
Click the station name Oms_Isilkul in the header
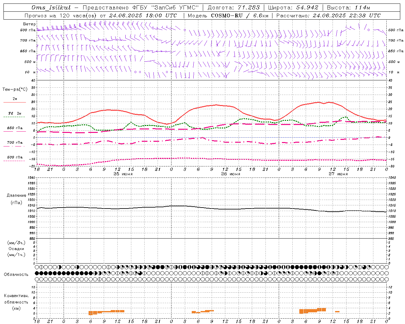[51, 8]
